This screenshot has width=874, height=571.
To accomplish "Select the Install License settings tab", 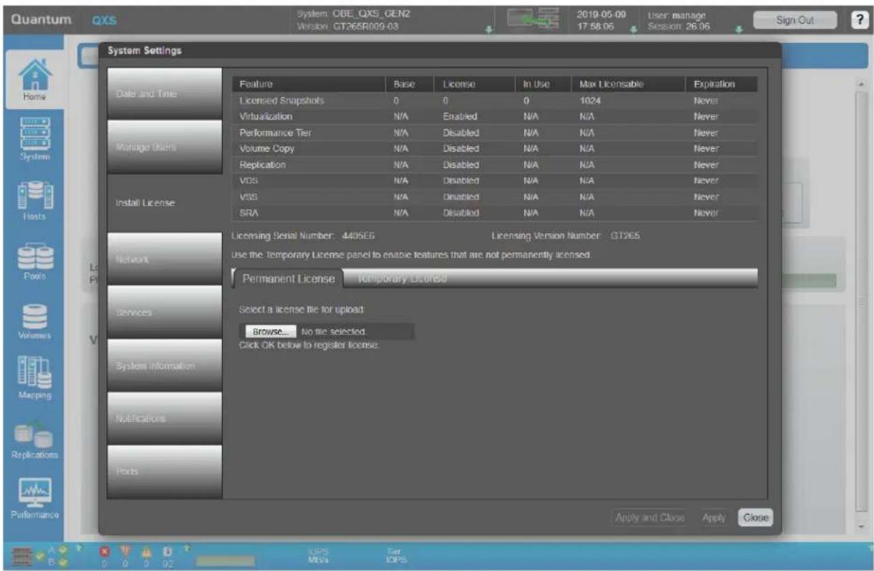I will pyautogui.click(x=165, y=202).
